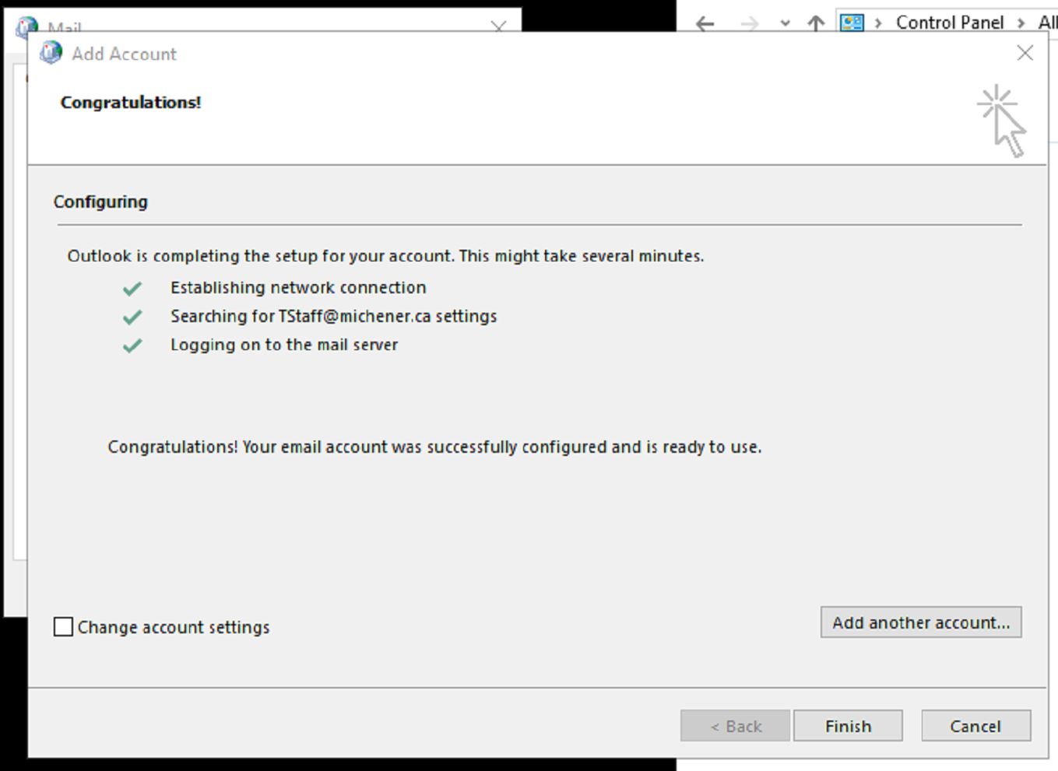Select the Control Panel breadcrumb
Screen dimensions: 1058x771
pyautogui.click(x=949, y=23)
